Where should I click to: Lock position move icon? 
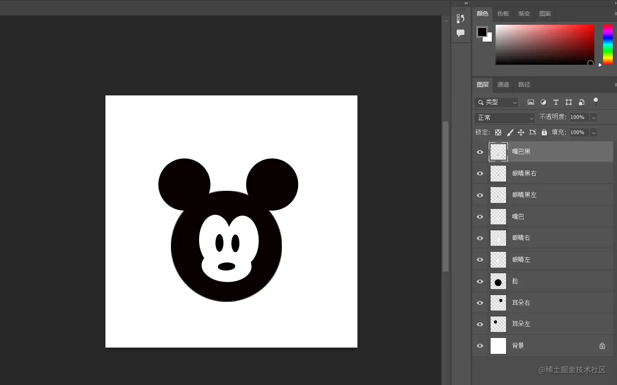pos(521,132)
